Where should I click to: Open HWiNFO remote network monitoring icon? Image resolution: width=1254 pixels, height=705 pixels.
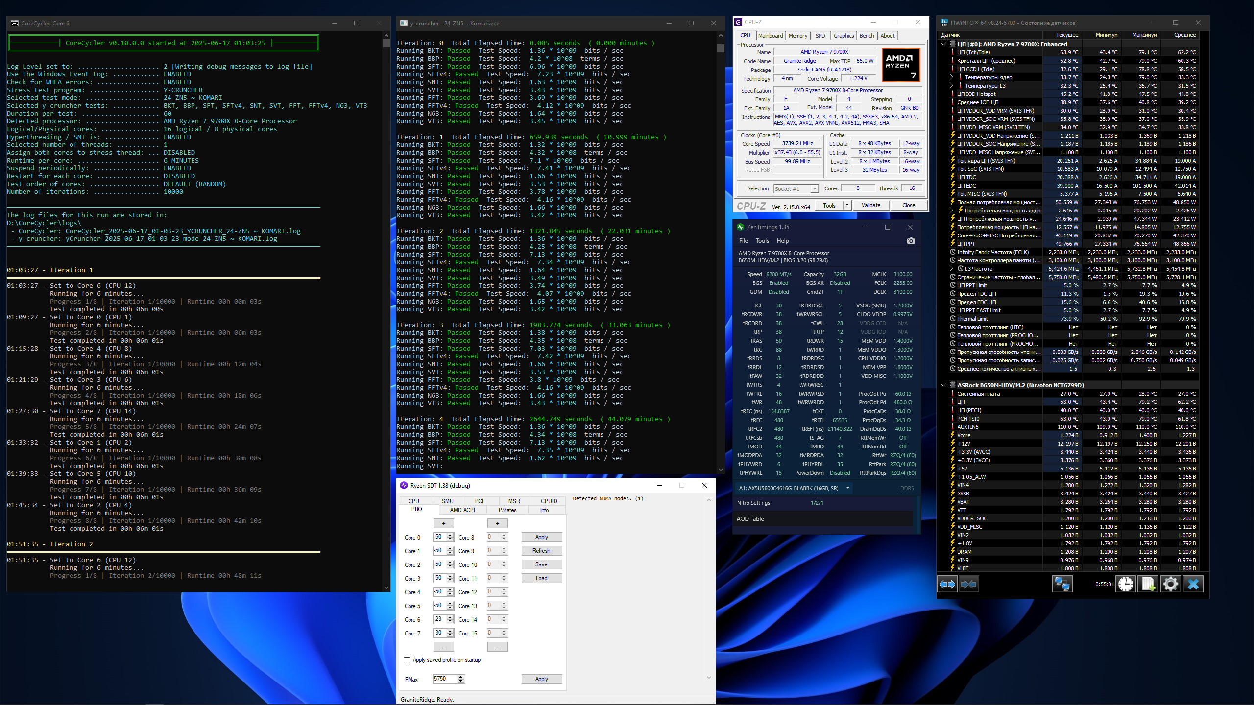click(1062, 584)
